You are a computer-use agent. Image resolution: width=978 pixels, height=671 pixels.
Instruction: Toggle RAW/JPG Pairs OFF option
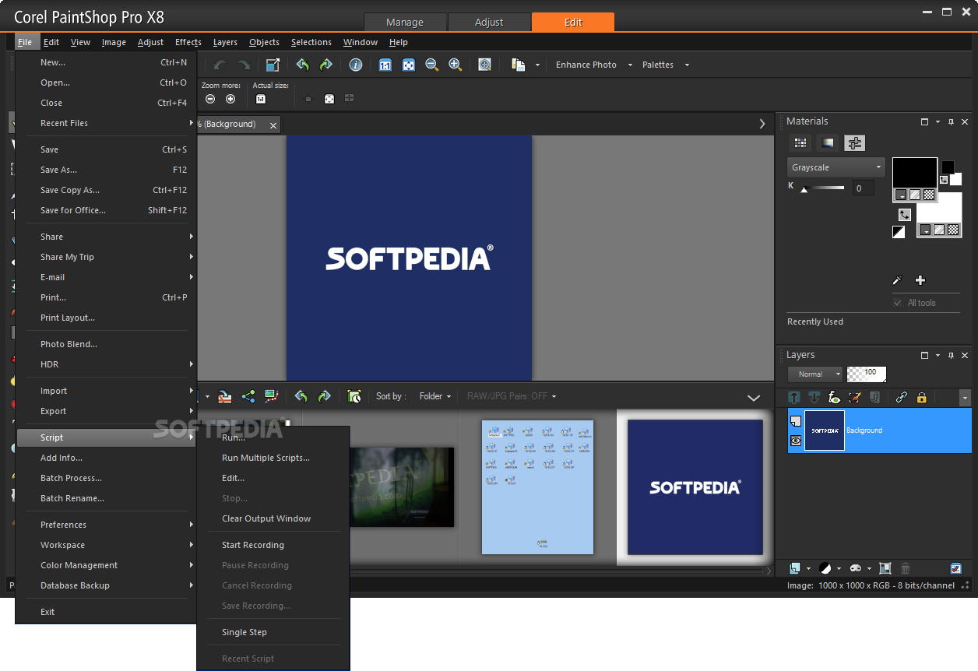pos(512,396)
